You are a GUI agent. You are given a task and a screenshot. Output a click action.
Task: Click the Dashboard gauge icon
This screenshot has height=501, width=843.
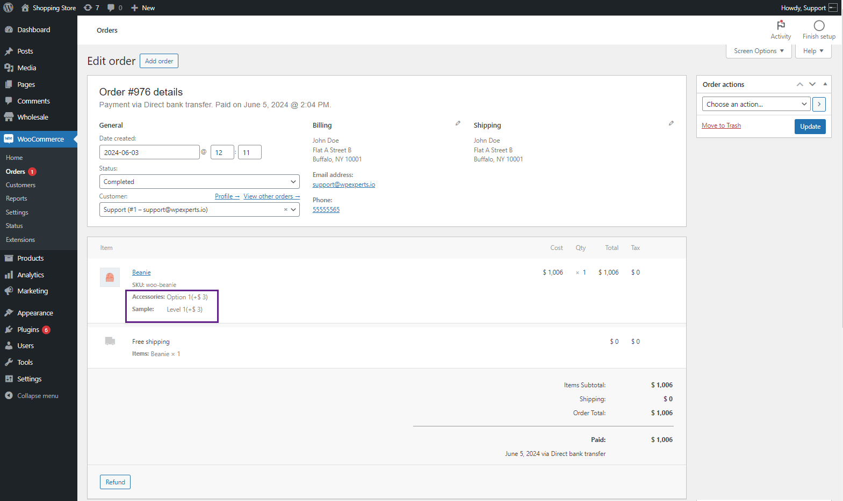[9, 30]
